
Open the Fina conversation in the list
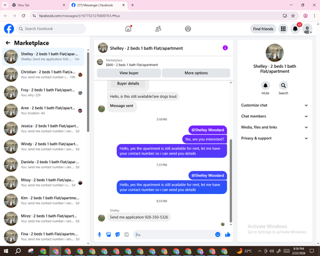point(43,237)
